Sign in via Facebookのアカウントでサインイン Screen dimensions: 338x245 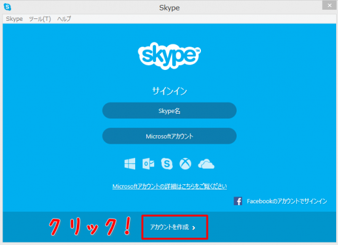tap(287, 201)
